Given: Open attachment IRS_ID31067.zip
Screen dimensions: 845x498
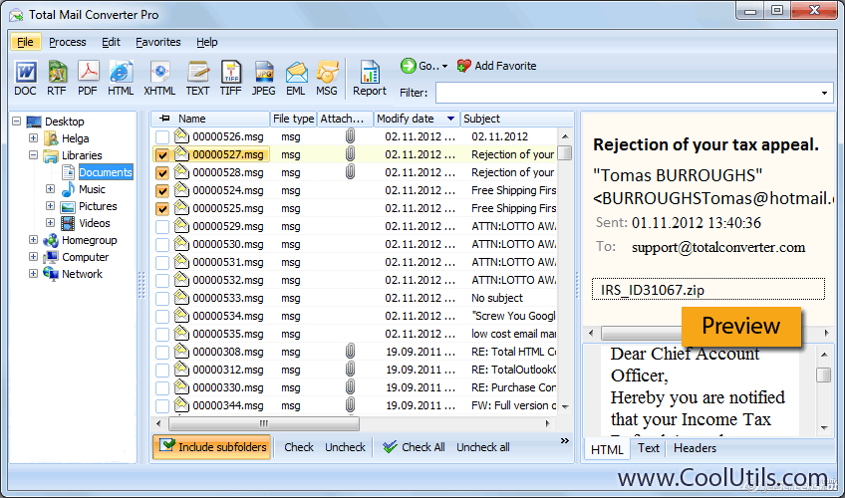Looking at the screenshot, I should 707,290.
